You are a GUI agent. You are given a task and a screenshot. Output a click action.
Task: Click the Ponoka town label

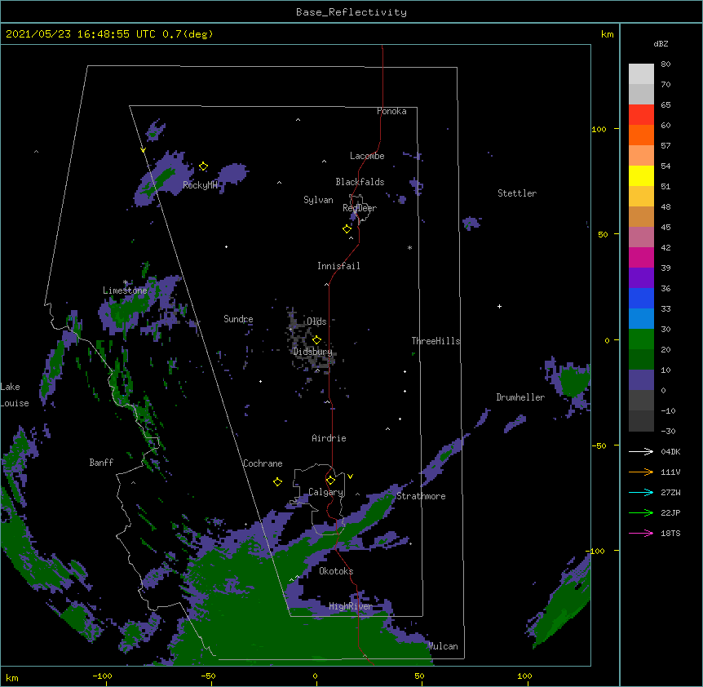[x=391, y=111]
